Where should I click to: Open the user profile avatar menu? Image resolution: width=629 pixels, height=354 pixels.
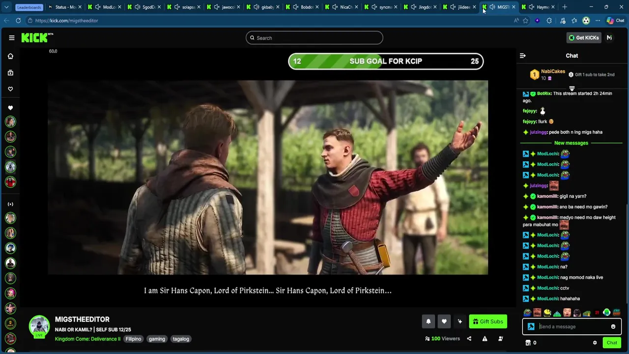point(609,38)
